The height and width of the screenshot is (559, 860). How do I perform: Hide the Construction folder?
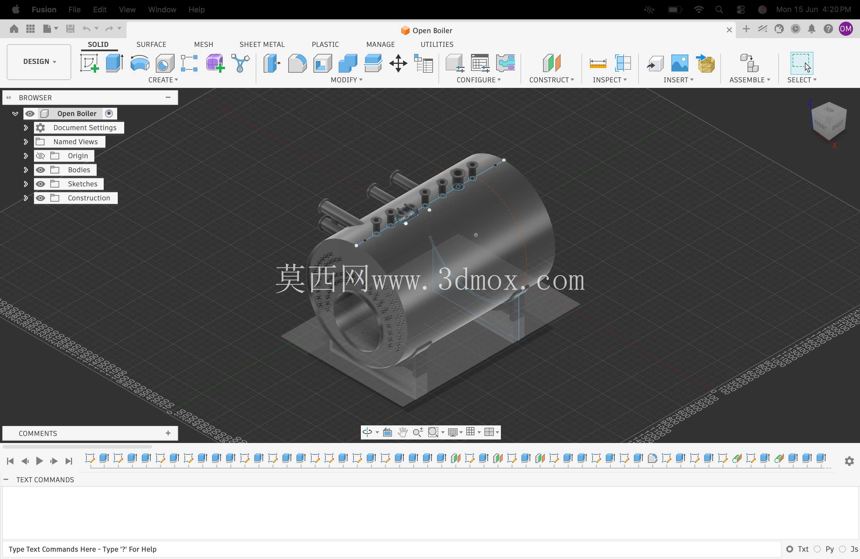(x=40, y=198)
